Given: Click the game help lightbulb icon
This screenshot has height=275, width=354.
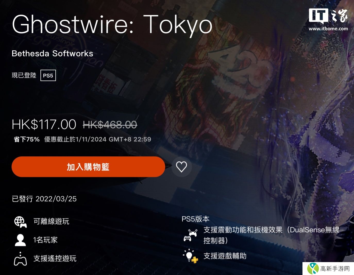Looking at the screenshot, I should [190, 256].
